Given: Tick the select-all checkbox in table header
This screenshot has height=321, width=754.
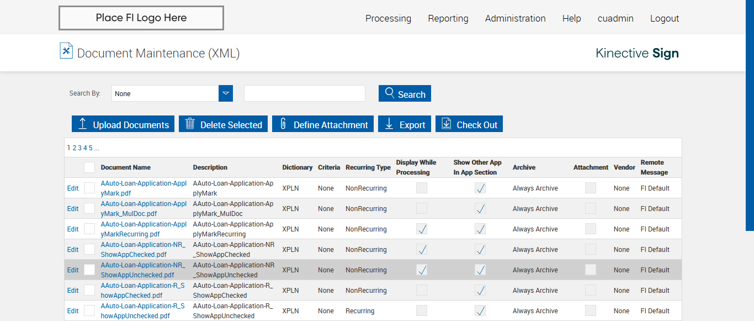Looking at the screenshot, I should (x=89, y=167).
